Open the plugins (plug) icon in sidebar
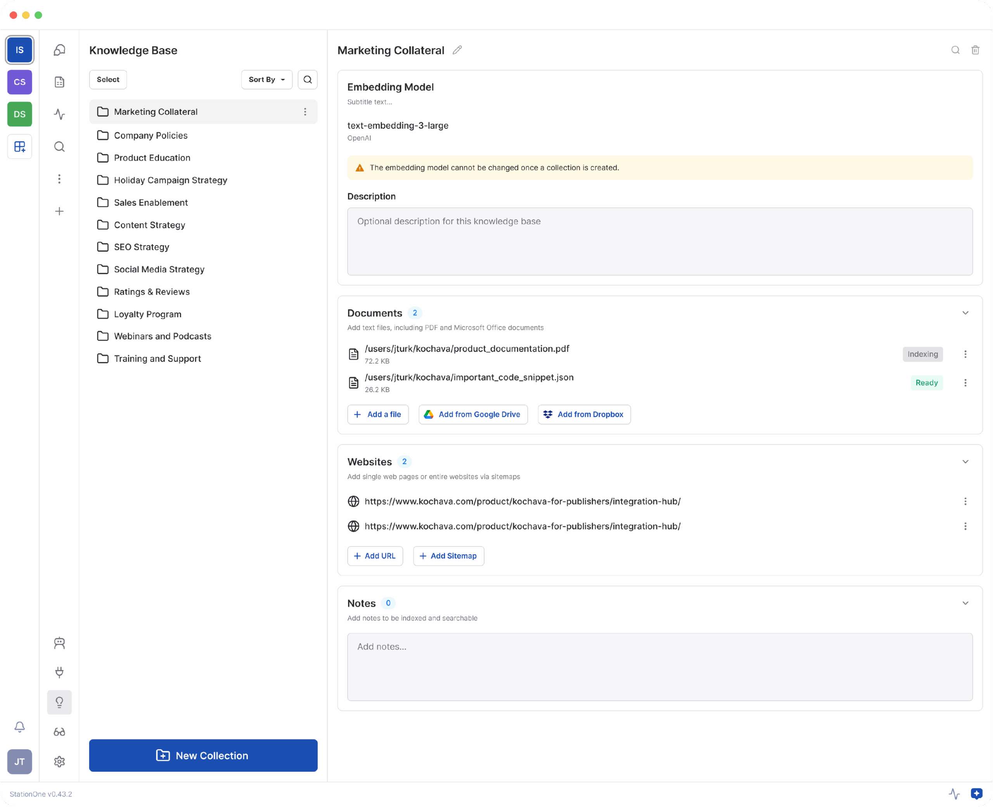993x807 pixels. tap(59, 672)
